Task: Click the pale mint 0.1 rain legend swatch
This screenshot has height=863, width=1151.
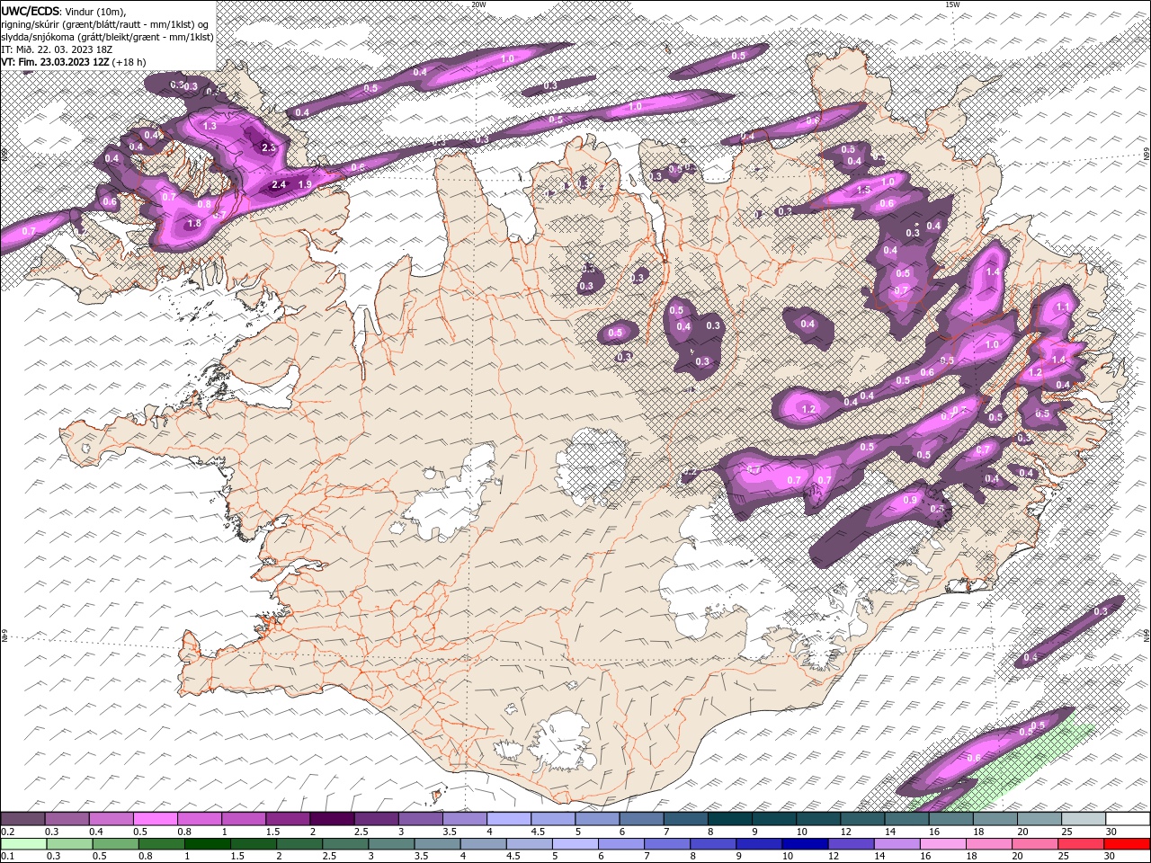Action: pyautogui.click(x=23, y=843)
